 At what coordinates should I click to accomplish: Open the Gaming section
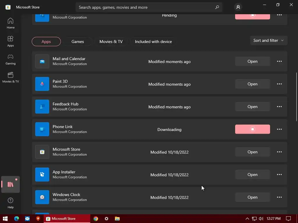pyautogui.click(x=10, y=59)
